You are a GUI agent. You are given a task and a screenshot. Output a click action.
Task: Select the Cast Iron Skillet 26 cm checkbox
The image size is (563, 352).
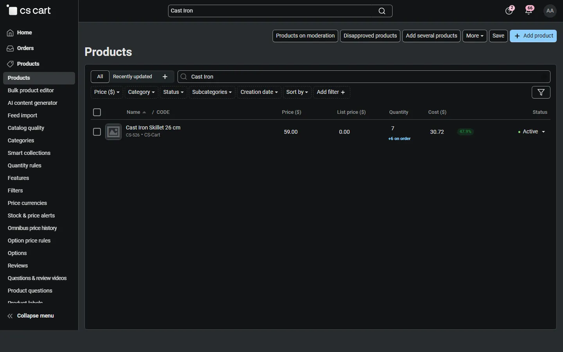click(x=97, y=132)
